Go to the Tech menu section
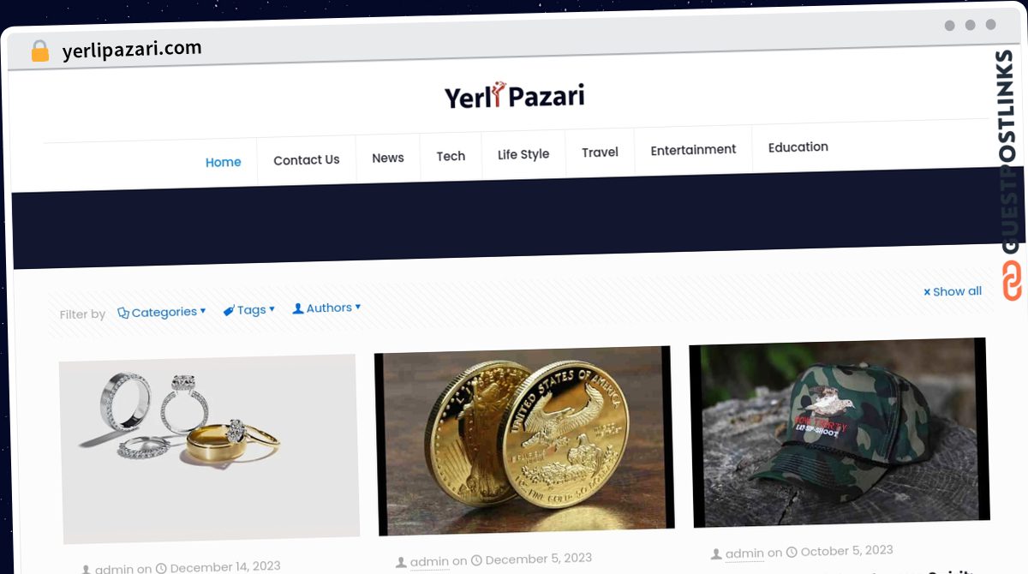The height and width of the screenshot is (574, 1028). 451,156
